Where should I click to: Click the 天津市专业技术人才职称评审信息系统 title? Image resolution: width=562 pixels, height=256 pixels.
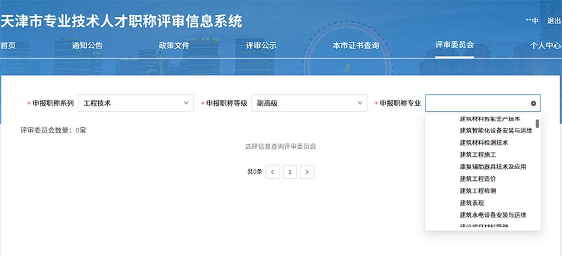click(121, 22)
